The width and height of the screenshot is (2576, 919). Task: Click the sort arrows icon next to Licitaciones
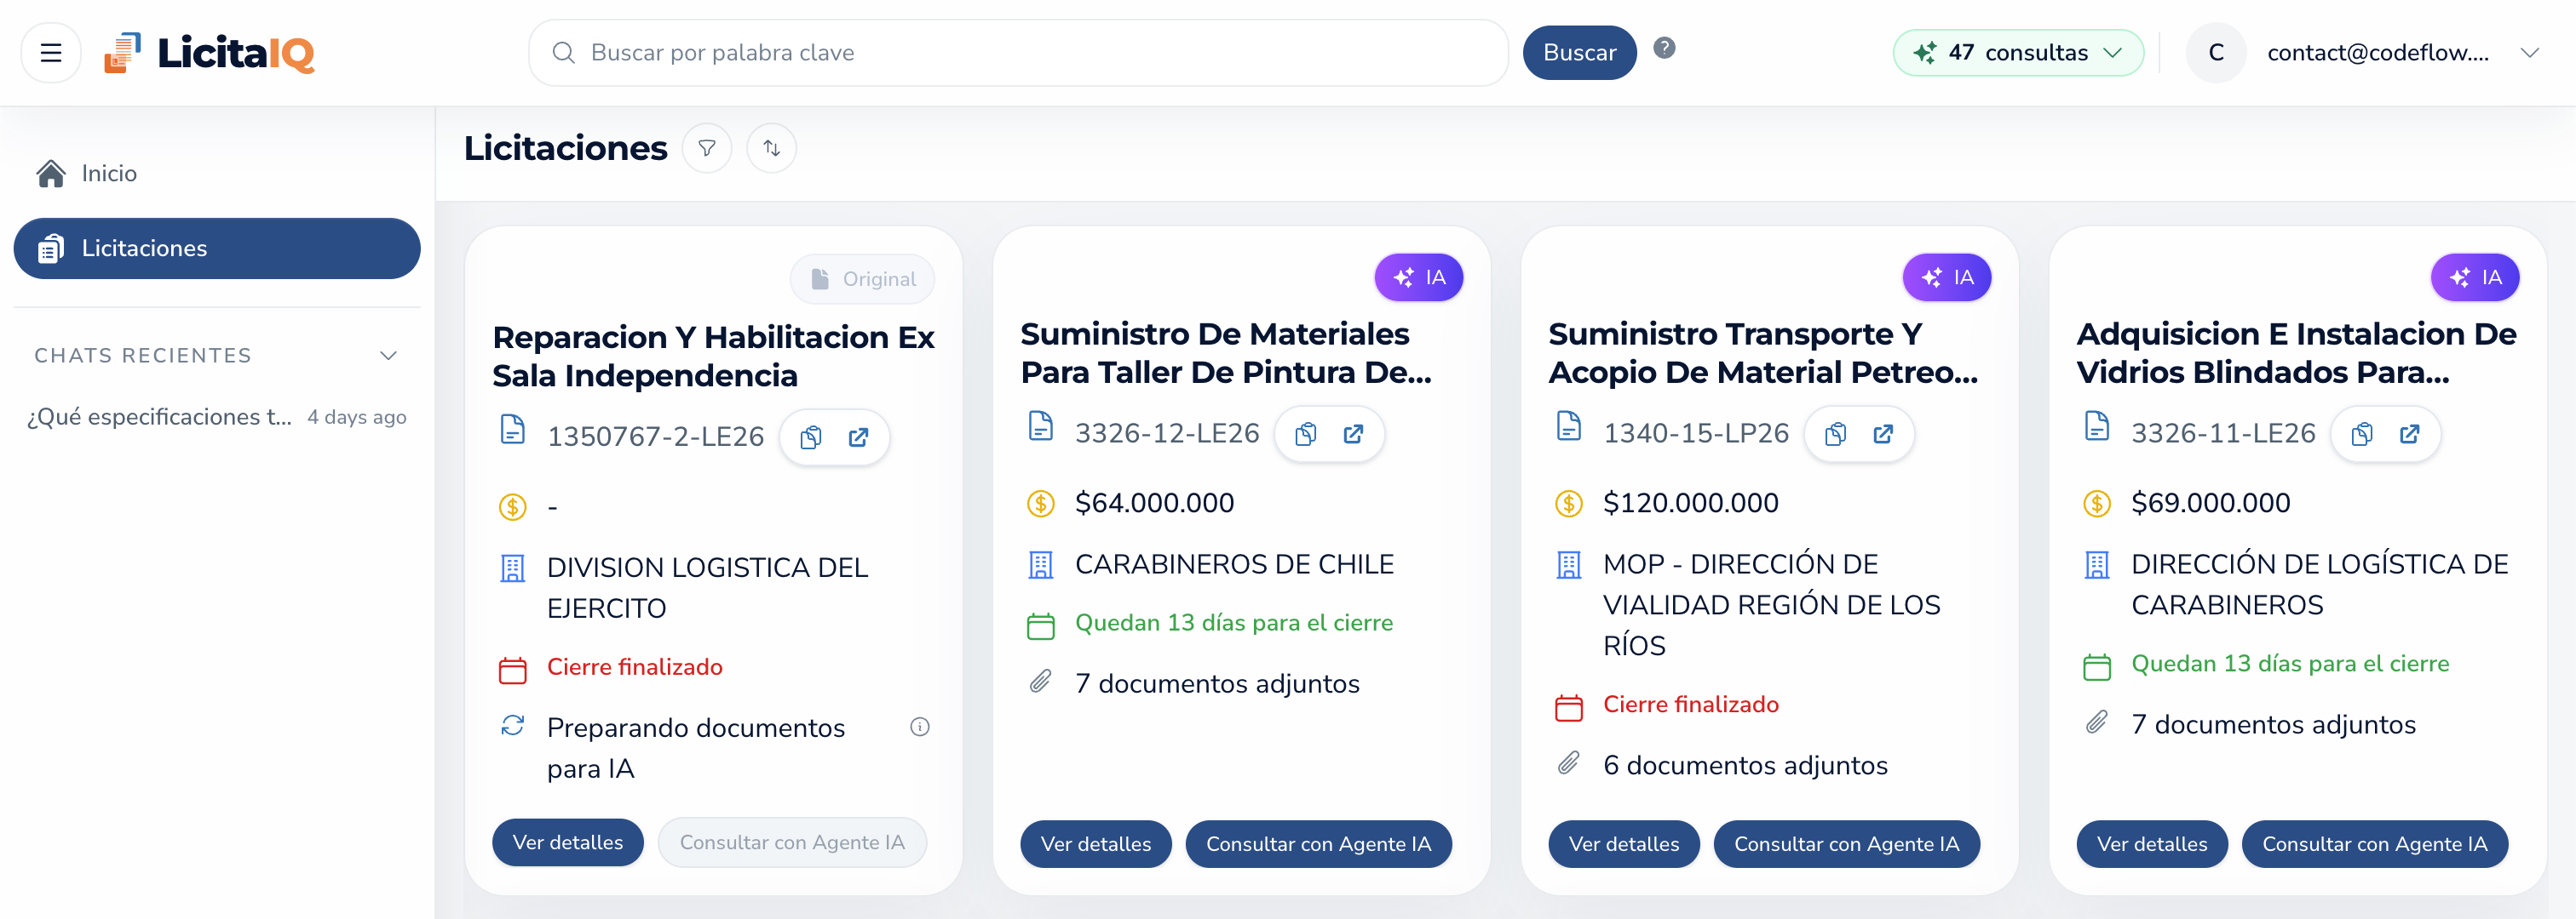tap(771, 148)
